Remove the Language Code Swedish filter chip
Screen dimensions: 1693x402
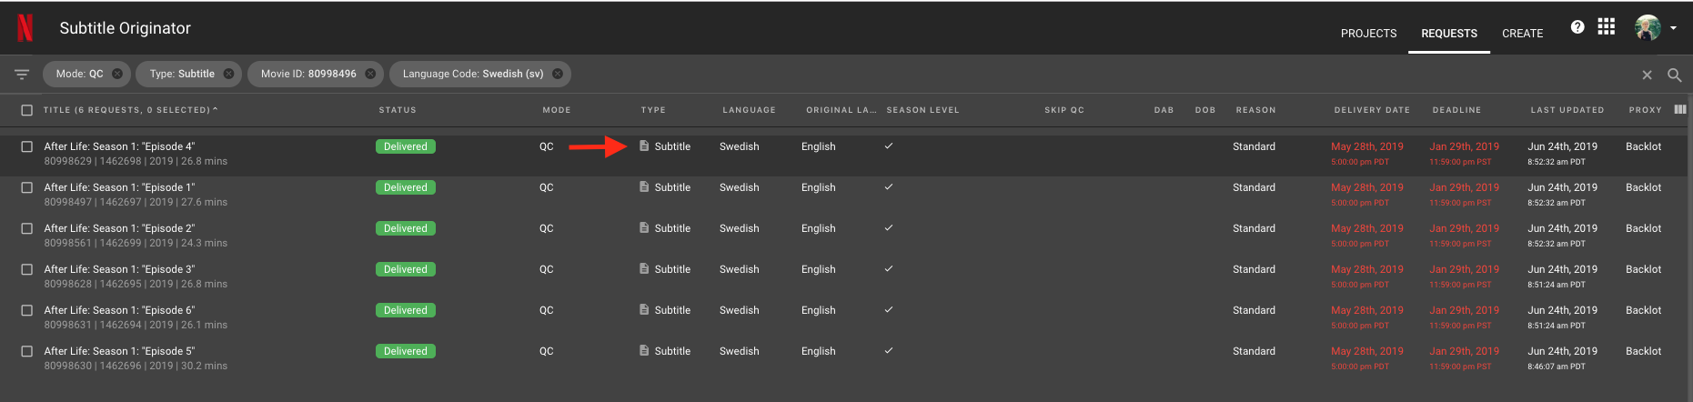click(558, 74)
